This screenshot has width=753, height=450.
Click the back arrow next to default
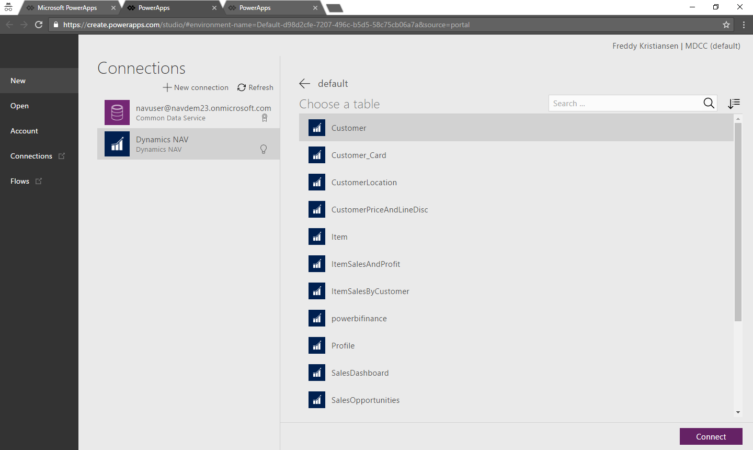[x=305, y=84]
